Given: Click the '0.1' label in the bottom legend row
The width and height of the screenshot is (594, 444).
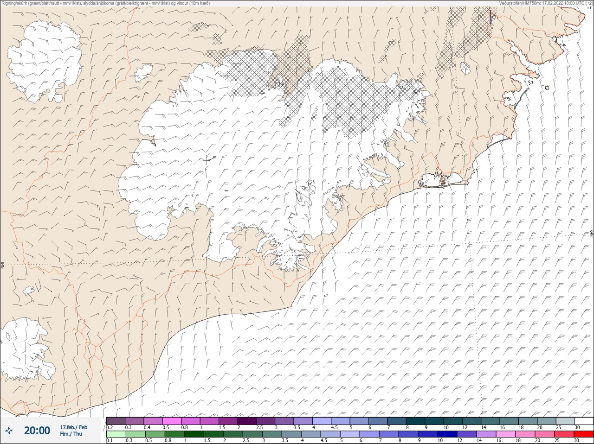Looking at the screenshot, I should (x=110, y=441).
